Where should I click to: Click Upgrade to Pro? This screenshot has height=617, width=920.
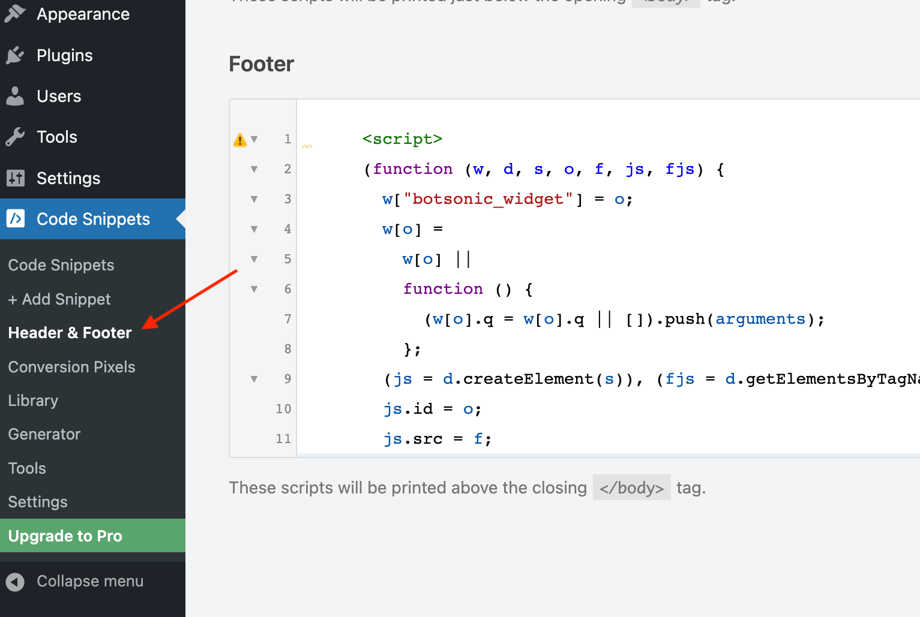click(65, 535)
